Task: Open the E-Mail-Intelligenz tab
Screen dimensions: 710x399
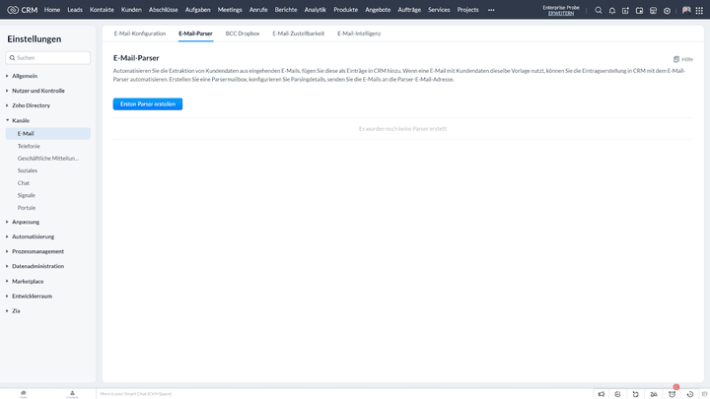Action: tap(359, 33)
